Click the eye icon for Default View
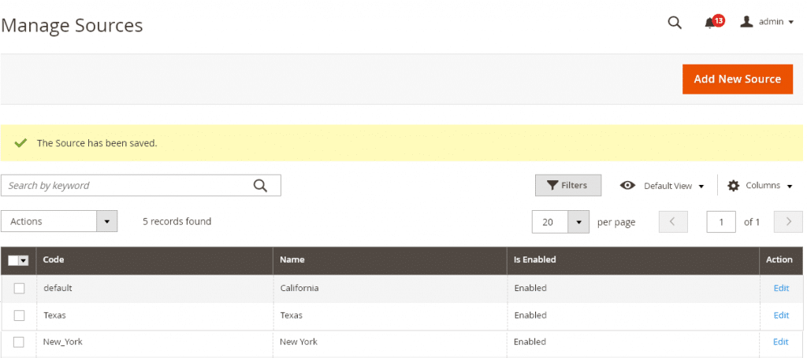 pyautogui.click(x=627, y=186)
